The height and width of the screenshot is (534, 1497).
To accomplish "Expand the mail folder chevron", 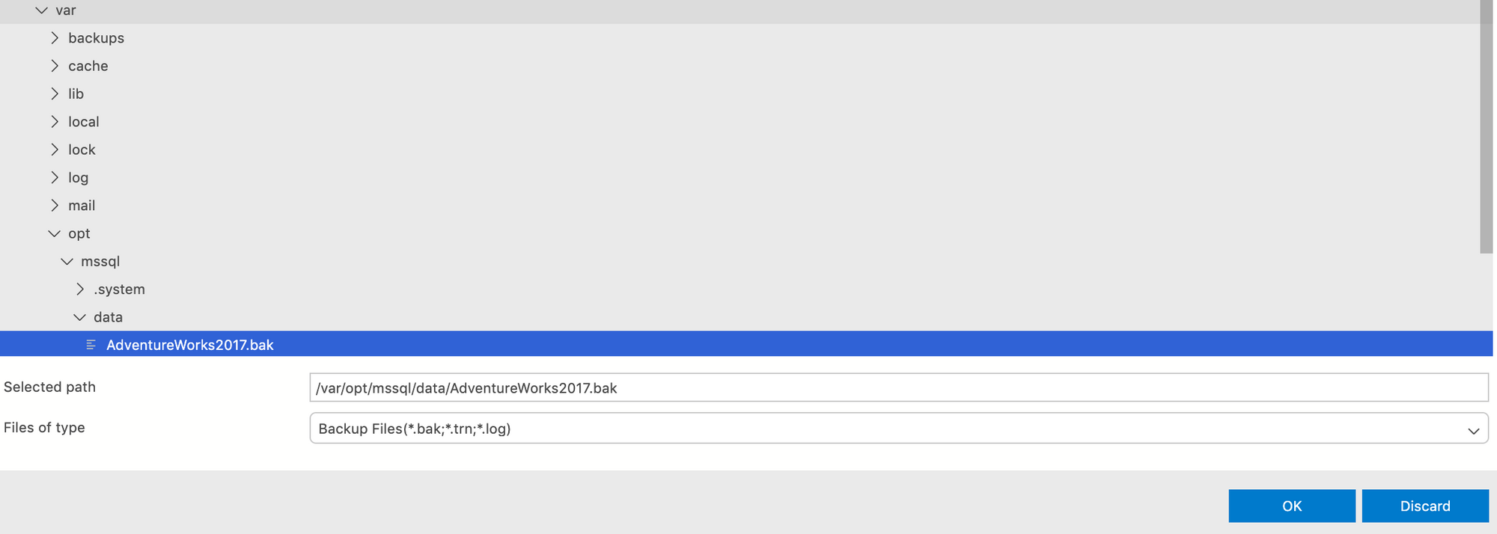I will tap(55, 205).
